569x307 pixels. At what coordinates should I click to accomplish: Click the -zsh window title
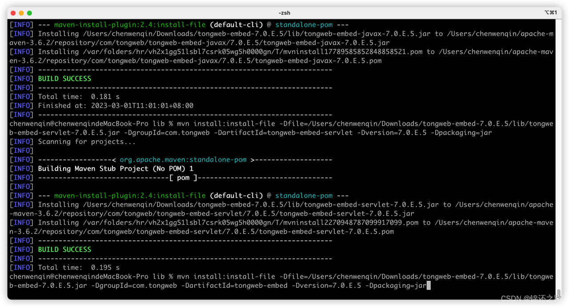click(x=284, y=13)
